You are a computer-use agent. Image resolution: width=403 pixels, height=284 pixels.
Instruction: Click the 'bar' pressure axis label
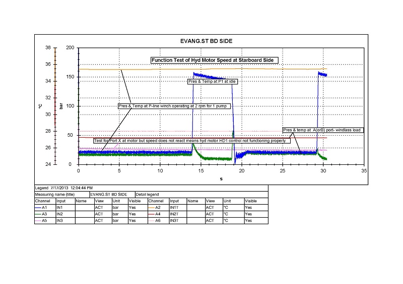pyautogui.click(x=61, y=106)
